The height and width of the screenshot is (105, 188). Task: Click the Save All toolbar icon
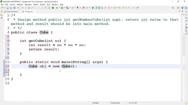pos(11,8)
